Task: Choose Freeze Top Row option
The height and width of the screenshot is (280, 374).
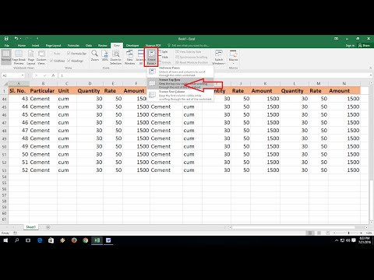Action: click(181, 83)
